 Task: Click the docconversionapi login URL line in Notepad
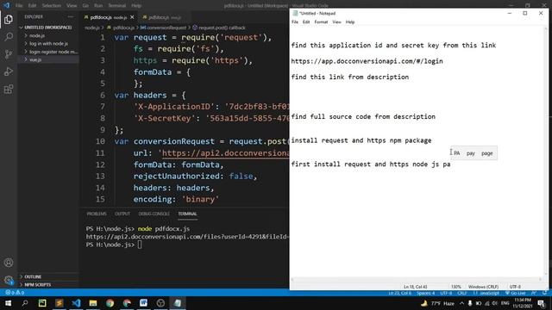pos(367,61)
